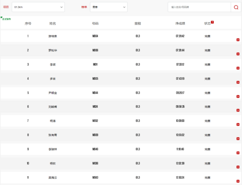Open details arrow for rank 1 row
This screenshot has height=185, width=242.
coord(238,40)
